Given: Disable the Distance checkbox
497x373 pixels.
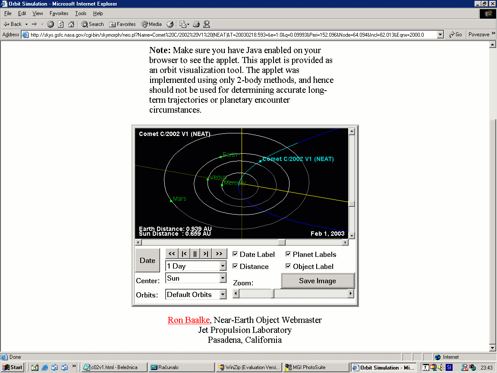Looking at the screenshot, I should pos(235,266).
